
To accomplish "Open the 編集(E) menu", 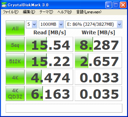I will [x=29, y=12].
